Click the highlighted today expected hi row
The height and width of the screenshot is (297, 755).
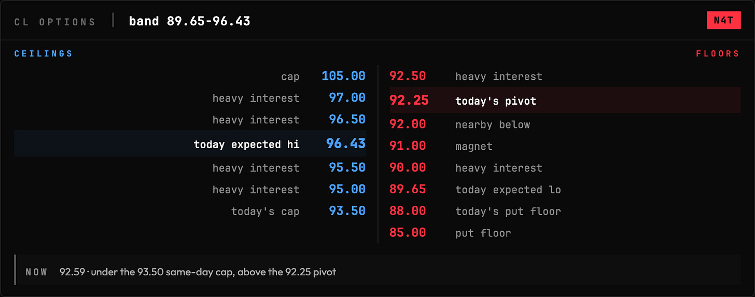[x=190, y=144]
